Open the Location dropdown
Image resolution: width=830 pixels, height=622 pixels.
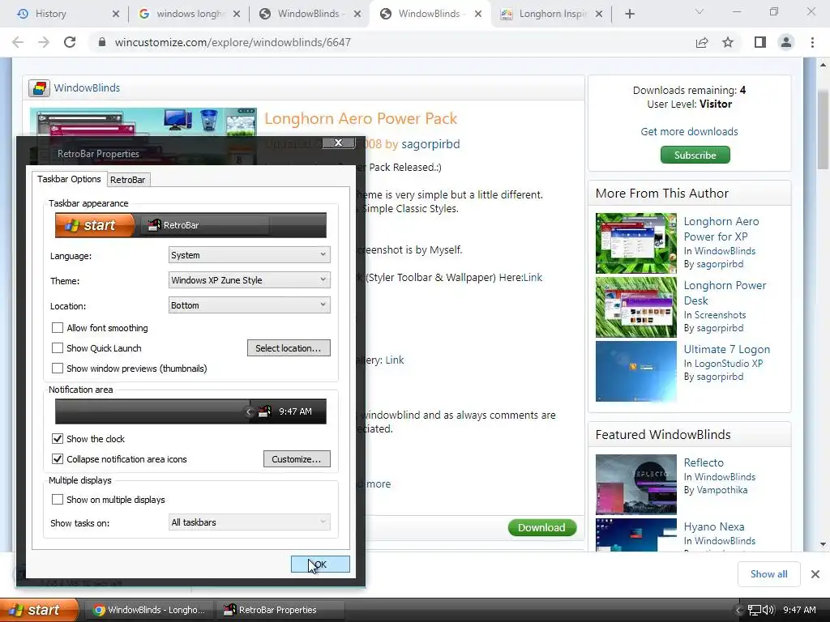tap(250, 305)
